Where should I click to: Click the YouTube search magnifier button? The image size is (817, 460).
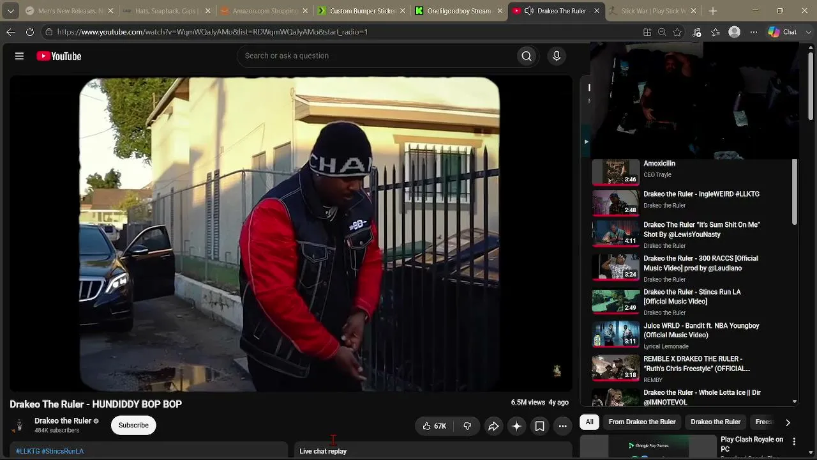point(527,56)
